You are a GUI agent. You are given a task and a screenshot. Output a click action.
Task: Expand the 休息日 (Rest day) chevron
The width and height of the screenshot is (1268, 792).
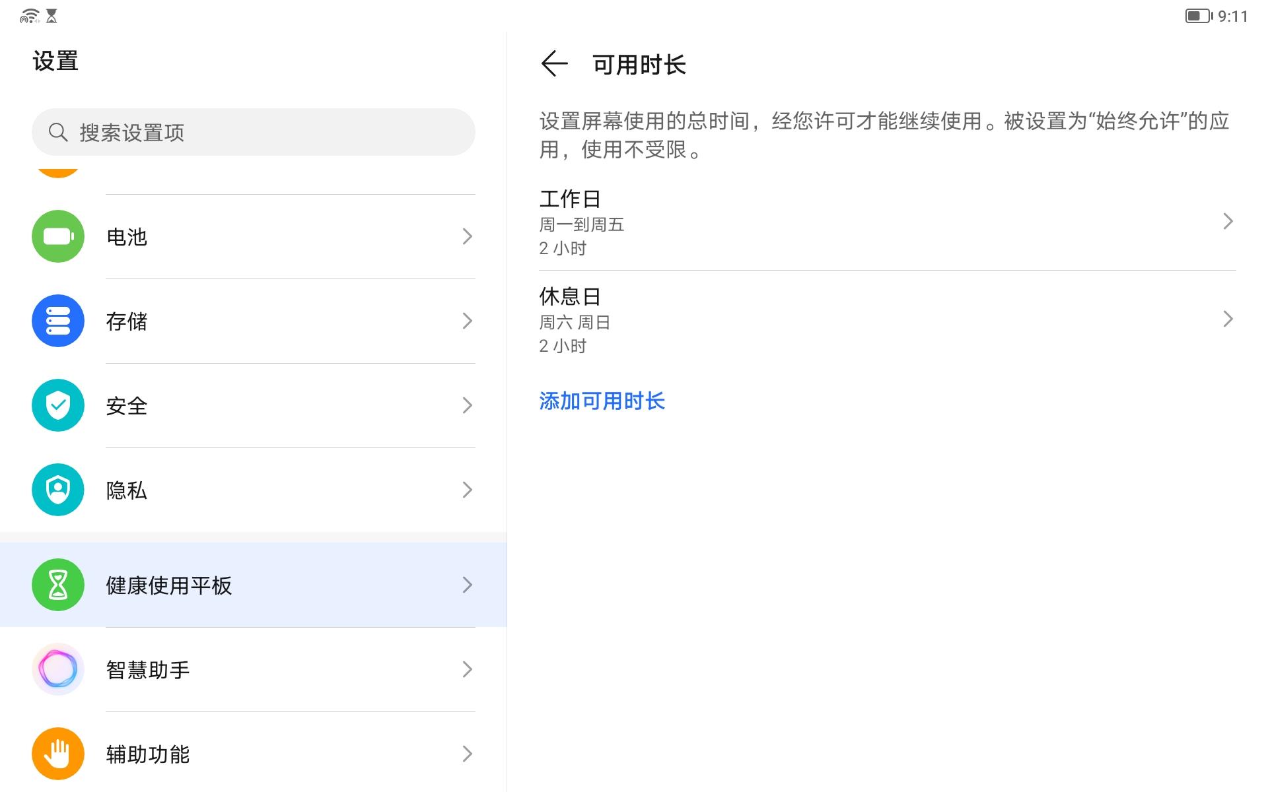(x=1226, y=319)
